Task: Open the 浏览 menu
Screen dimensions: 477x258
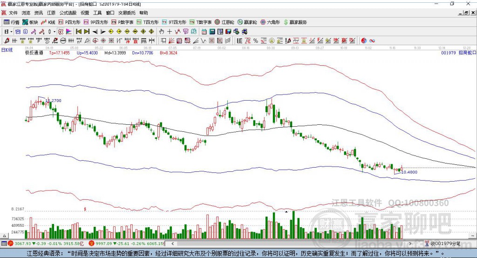Action: [x=26, y=13]
